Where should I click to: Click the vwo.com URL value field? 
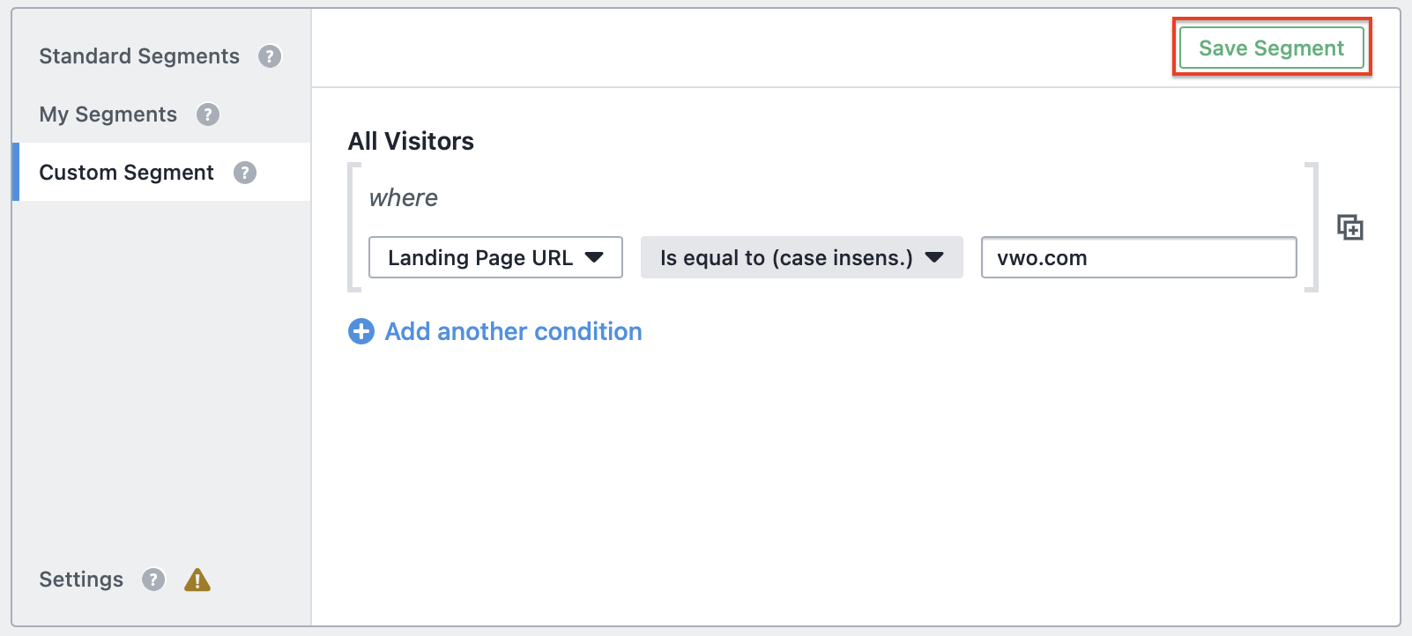(1139, 257)
